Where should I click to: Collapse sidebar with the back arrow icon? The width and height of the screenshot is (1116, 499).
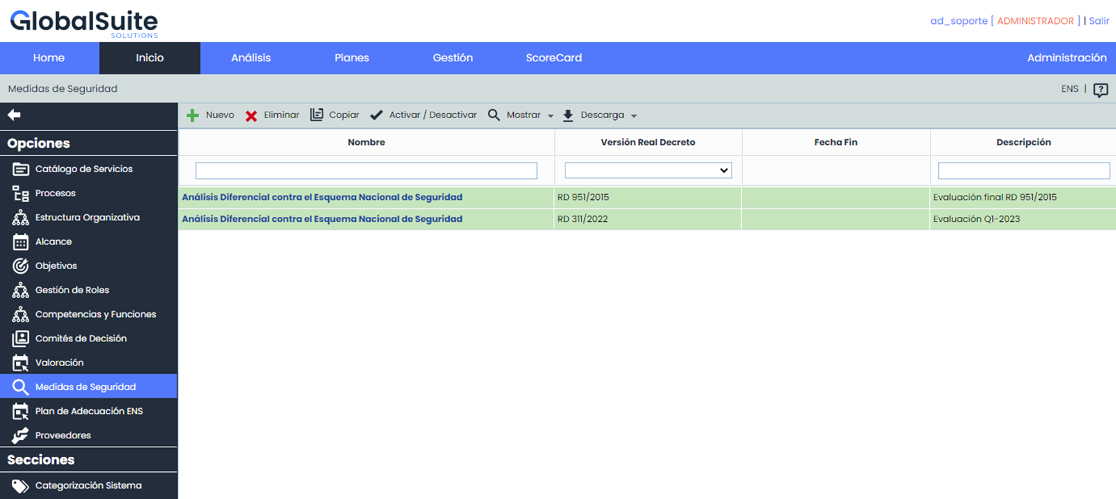(x=14, y=115)
